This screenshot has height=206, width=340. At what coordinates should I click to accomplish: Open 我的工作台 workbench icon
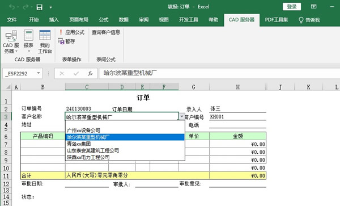coord(45,35)
